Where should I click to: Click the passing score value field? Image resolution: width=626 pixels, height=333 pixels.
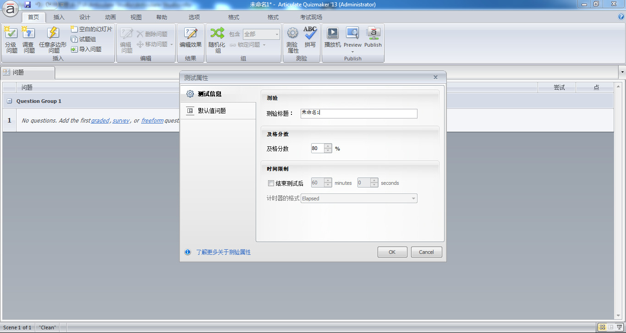[318, 148]
